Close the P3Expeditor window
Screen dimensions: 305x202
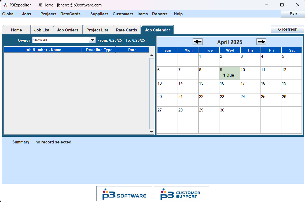[x=297, y=5]
